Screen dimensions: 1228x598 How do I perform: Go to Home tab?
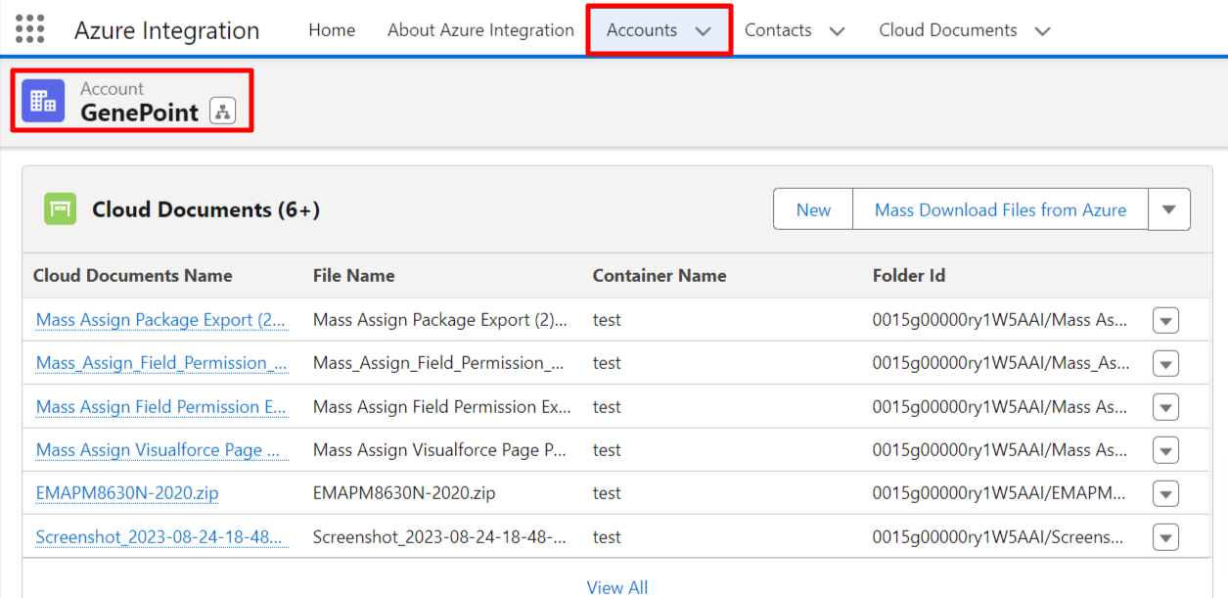point(332,30)
